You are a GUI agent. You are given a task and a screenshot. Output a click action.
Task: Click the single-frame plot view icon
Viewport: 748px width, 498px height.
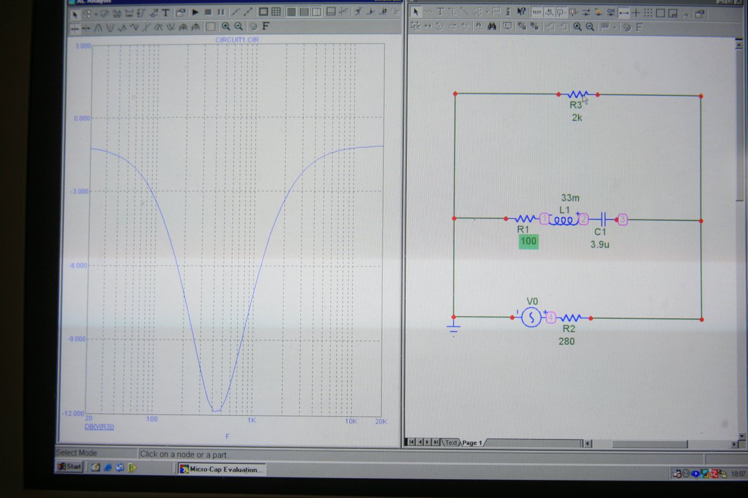264,12
